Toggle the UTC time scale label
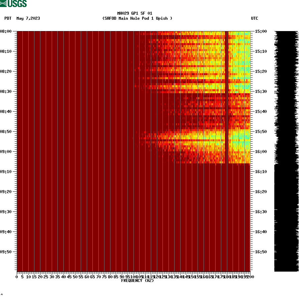 [x=255, y=19]
